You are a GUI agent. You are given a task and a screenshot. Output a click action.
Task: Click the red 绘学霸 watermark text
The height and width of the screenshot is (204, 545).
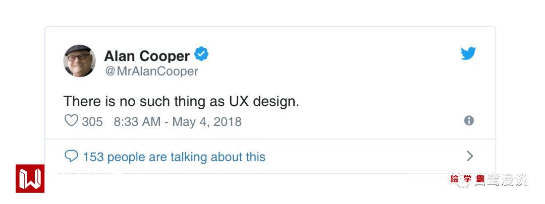pos(467,179)
